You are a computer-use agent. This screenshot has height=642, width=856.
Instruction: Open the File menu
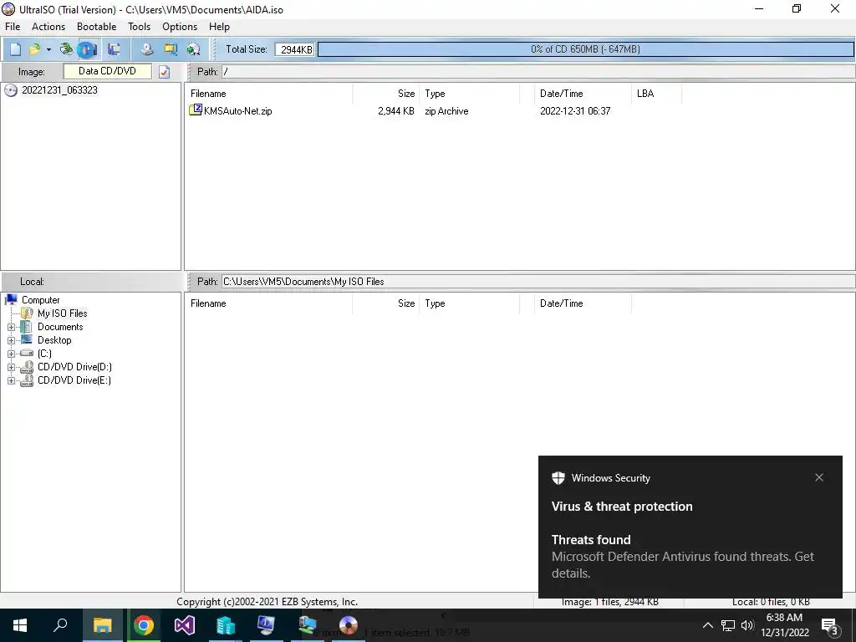point(13,27)
